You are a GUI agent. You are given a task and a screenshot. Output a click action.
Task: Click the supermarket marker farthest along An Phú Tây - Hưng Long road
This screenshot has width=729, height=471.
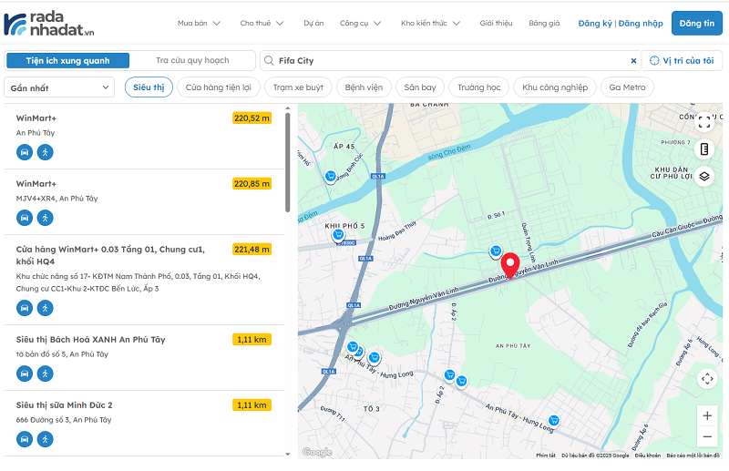553,421
